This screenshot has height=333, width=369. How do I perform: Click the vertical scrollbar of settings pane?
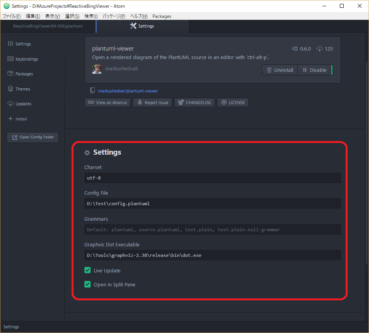[x=367, y=162]
